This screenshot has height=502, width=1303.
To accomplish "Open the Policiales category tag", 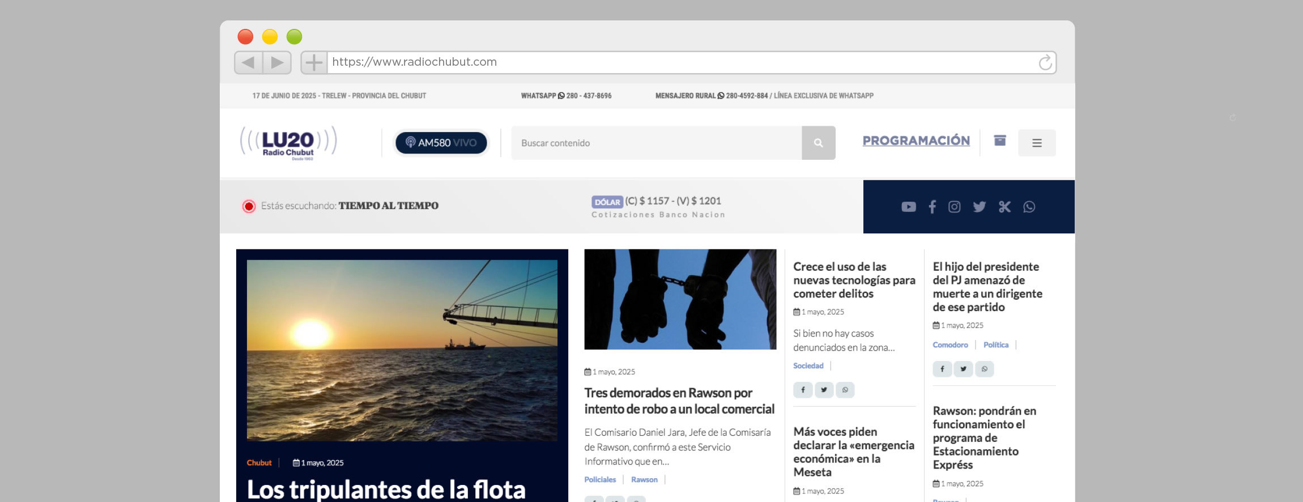I will coord(600,479).
